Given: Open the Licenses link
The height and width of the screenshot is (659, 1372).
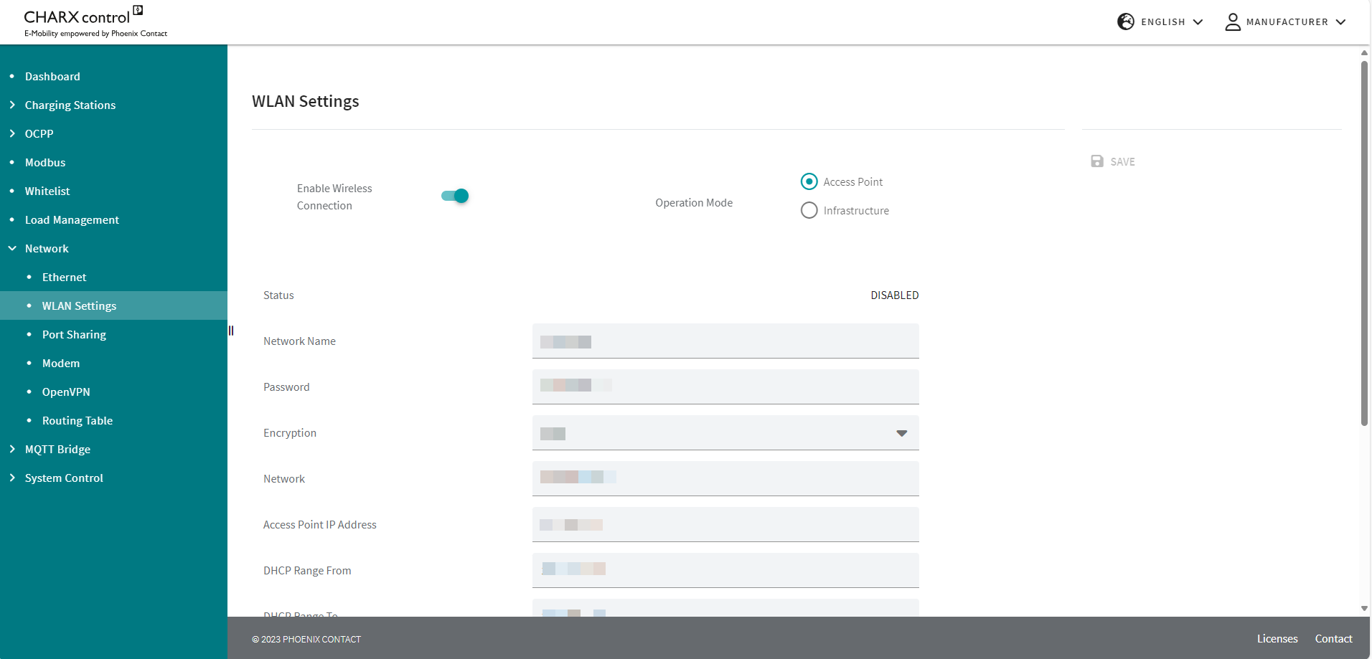Looking at the screenshot, I should (1277, 638).
